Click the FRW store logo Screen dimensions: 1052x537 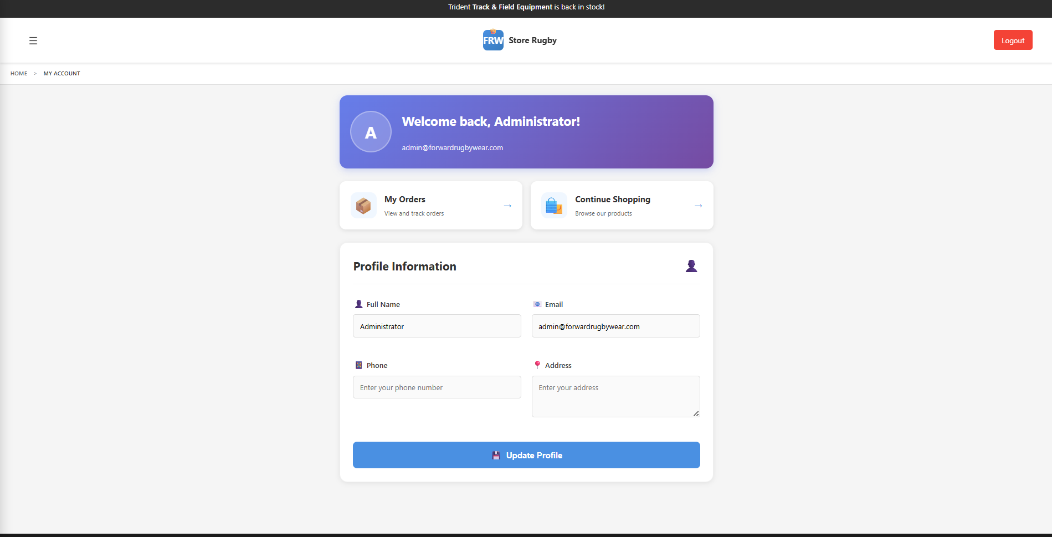click(493, 40)
